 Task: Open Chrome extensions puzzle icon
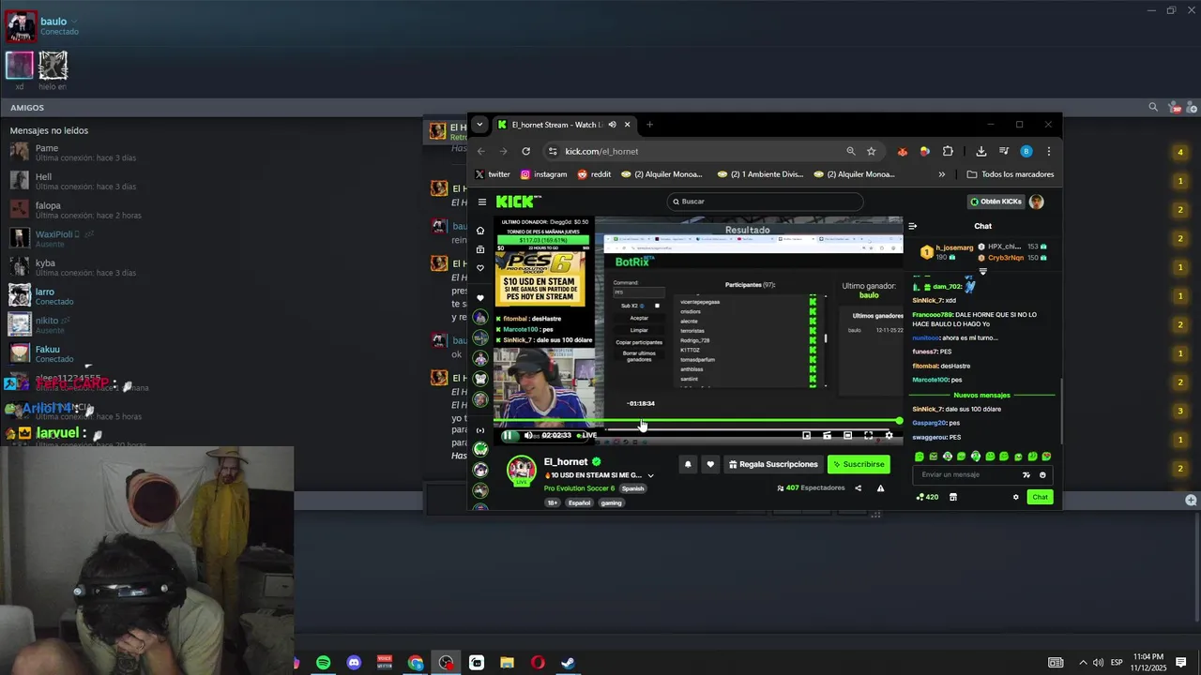[x=948, y=151]
